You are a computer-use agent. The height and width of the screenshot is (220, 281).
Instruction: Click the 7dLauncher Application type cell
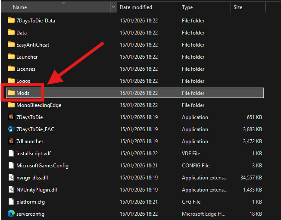(195, 141)
